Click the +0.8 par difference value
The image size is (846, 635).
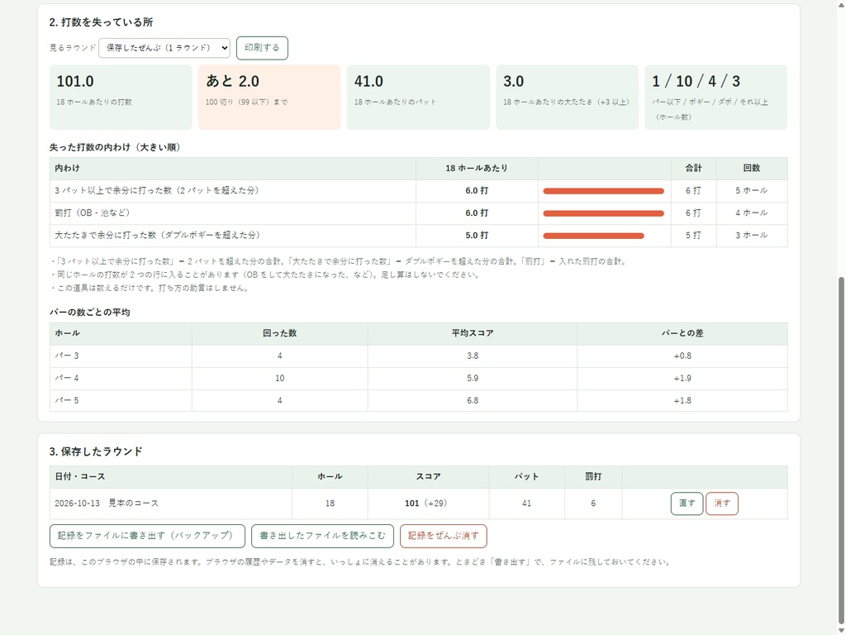pyautogui.click(x=682, y=356)
